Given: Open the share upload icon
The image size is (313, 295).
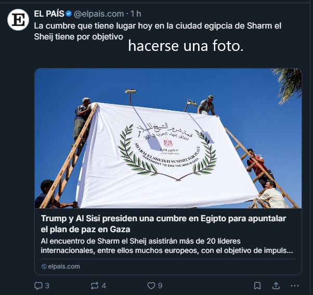Looking at the screenshot, I should 276,286.
